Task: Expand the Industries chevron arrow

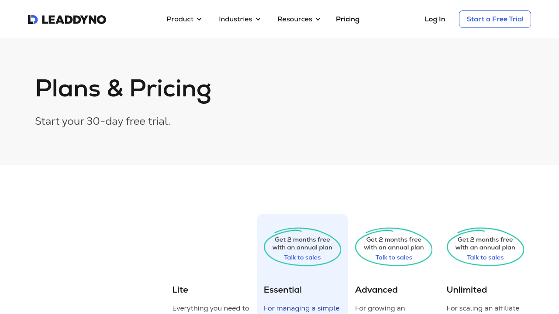Action: click(x=258, y=19)
